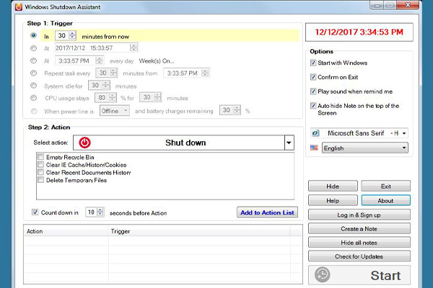Select the 'At every day' trigger radio
This screenshot has height=288, width=433.
pyautogui.click(x=33, y=60)
